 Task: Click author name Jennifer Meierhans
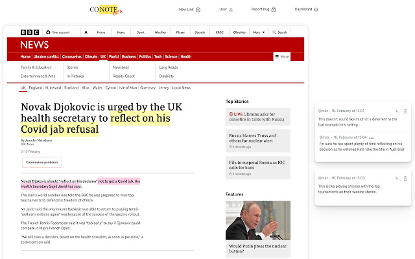pos(38,141)
